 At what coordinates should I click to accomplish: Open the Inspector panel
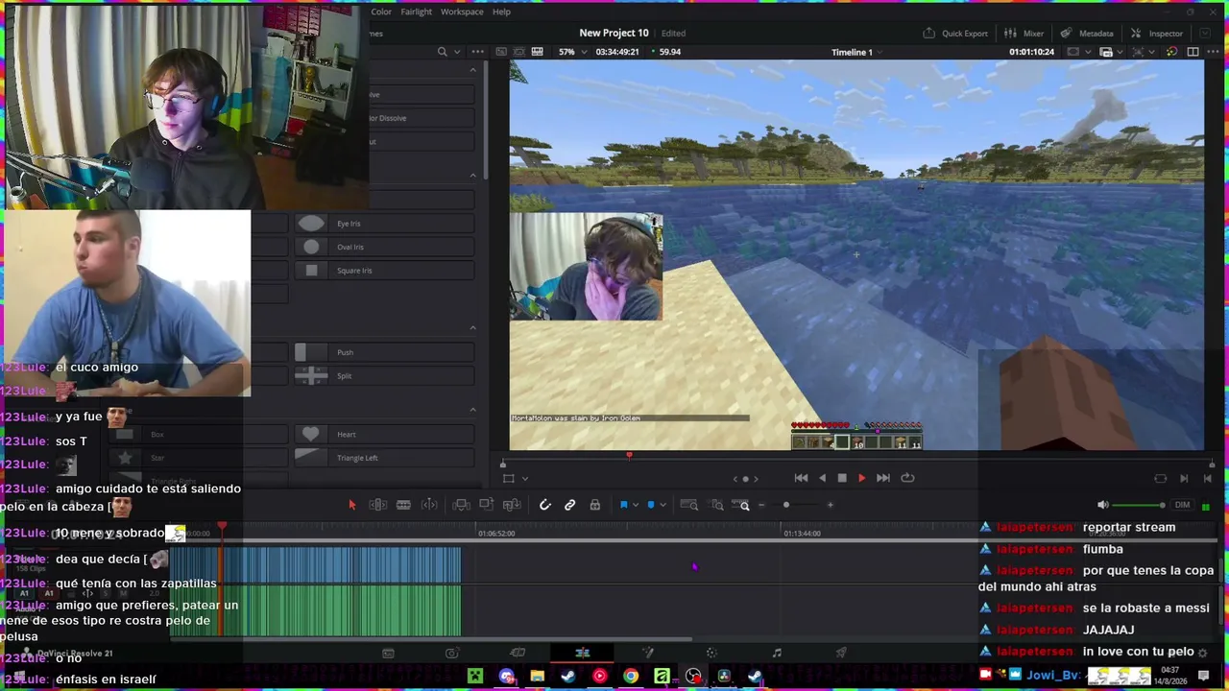1157,33
